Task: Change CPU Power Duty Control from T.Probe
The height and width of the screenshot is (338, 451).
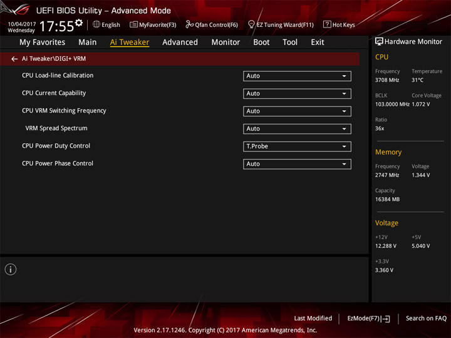Action: pos(297,146)
